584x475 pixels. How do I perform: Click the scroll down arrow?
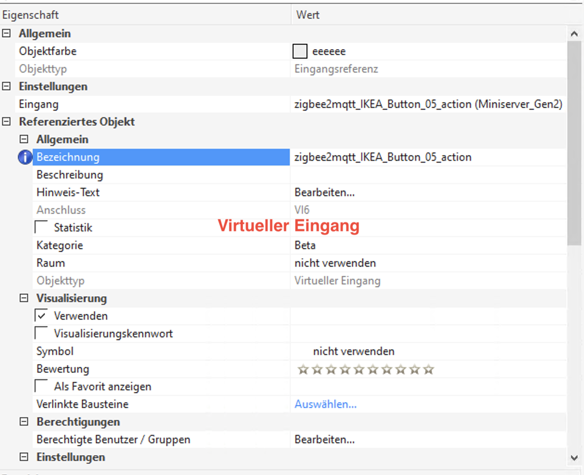(x=574, y=458)
